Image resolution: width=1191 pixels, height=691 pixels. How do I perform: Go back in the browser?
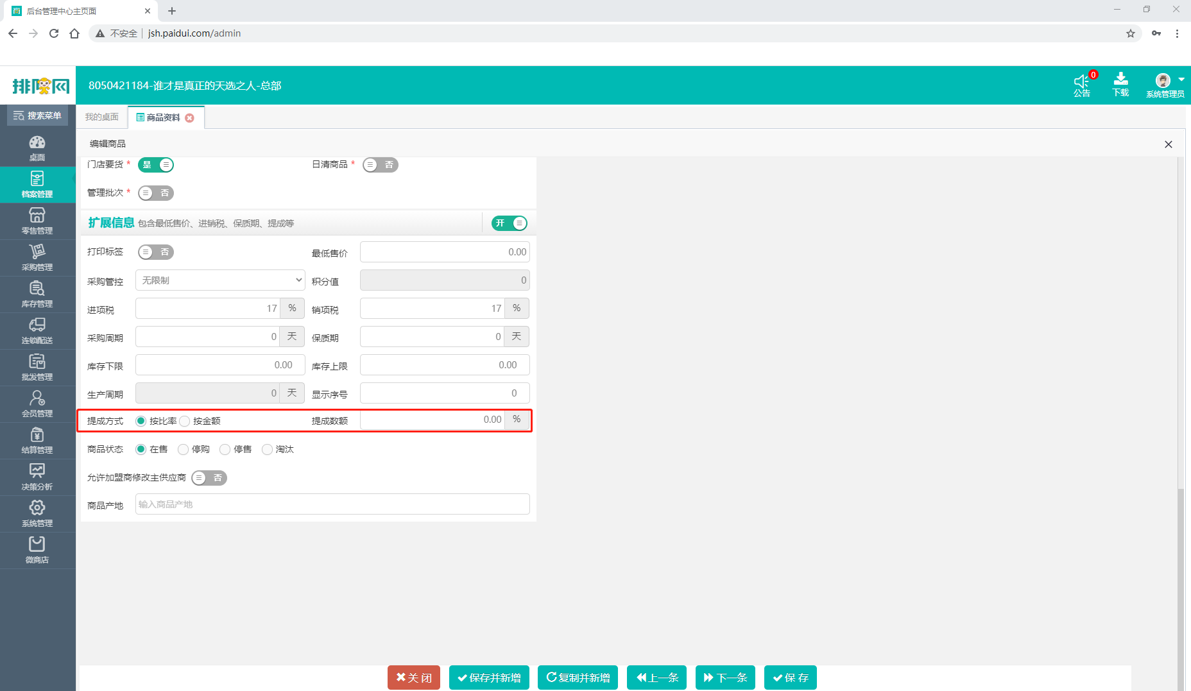pyautogui.click(x=13, y=33)
